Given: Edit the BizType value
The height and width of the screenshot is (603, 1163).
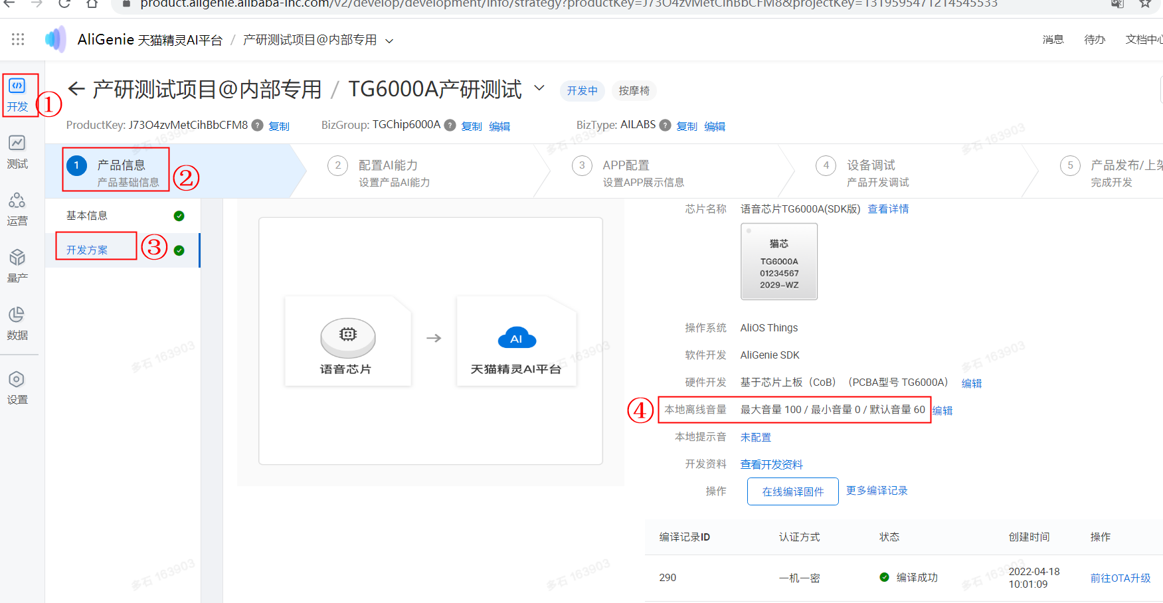Looking at the screenshot, I should click(x=715, y=126).
